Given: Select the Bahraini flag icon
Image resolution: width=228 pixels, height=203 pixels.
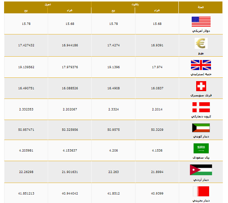Looking at the screenshot, I should pyautogui.click(x=201, y=191).
